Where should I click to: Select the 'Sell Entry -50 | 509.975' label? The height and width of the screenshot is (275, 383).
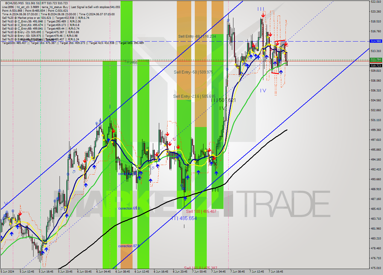pos(193,72)
